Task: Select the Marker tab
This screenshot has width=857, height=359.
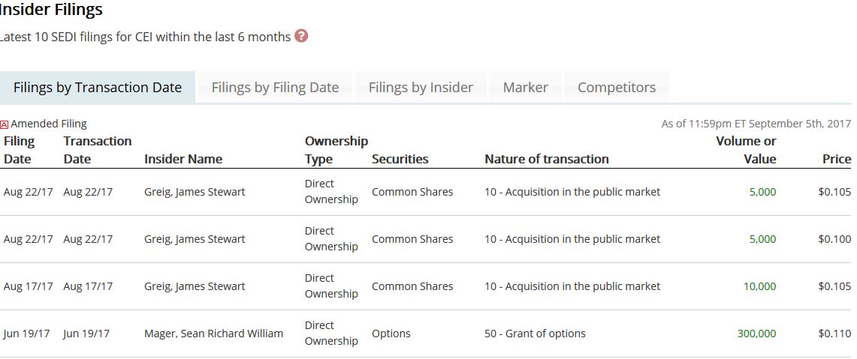Action: (525, 88)
